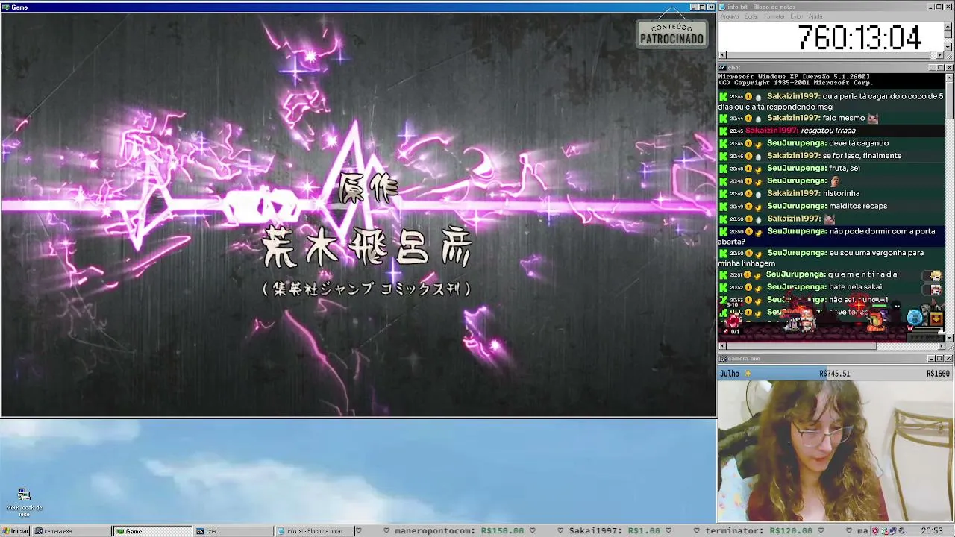Click the webcam feed in camera.exe
This screenshot has height=537, width=955.
coord(836,450)
